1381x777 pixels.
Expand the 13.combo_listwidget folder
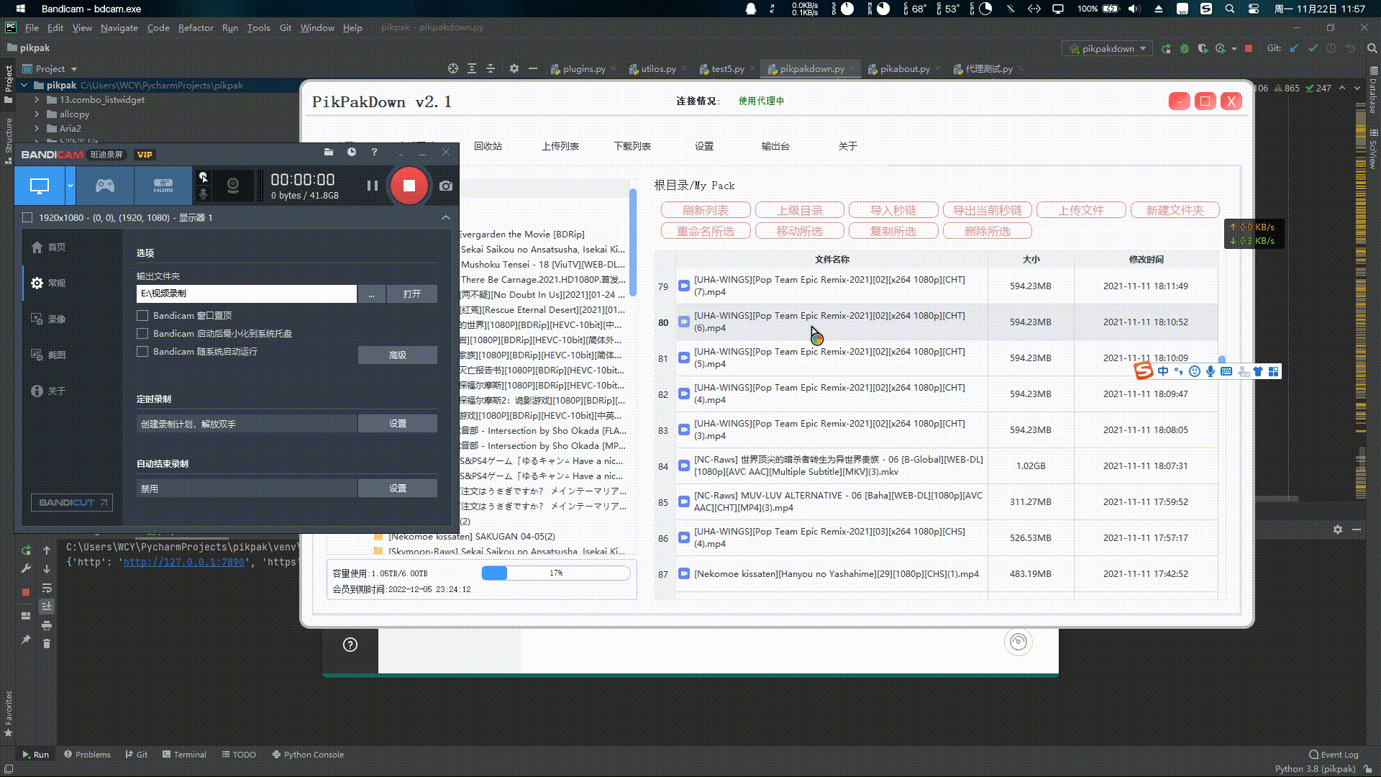pyautogui.click(x=37, y=99)
